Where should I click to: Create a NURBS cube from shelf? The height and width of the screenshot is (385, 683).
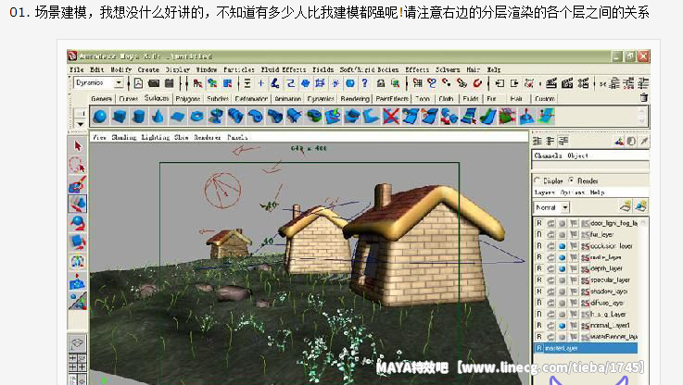(120, 117)
